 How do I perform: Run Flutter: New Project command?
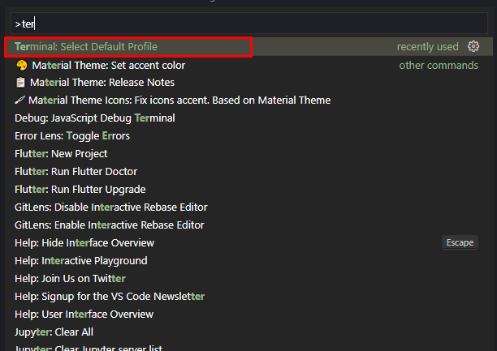(248, 154)
